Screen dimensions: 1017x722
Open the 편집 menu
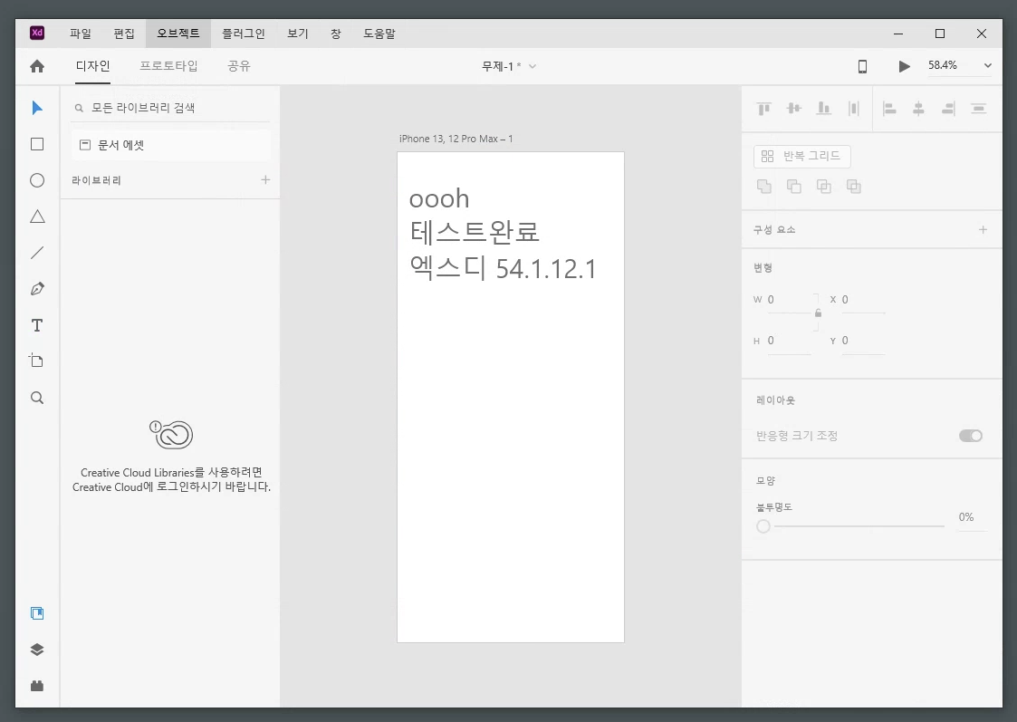click(124, 34)
